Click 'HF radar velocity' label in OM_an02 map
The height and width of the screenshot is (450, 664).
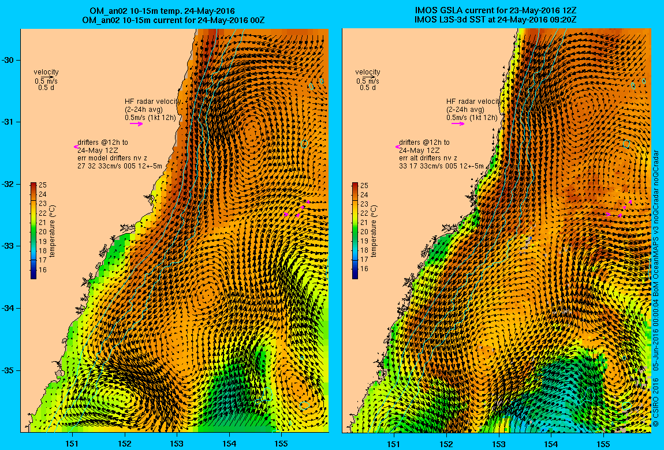(x=153, y=102)
